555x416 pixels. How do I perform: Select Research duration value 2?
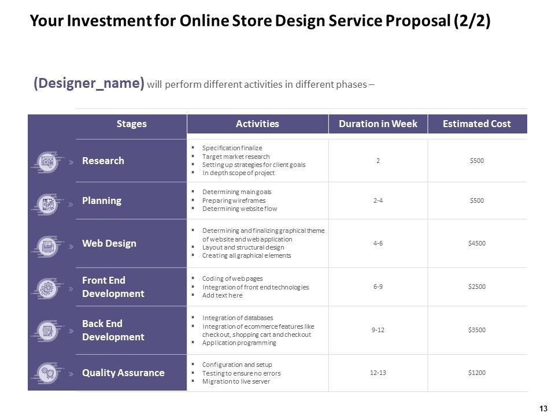pos(378,161)
